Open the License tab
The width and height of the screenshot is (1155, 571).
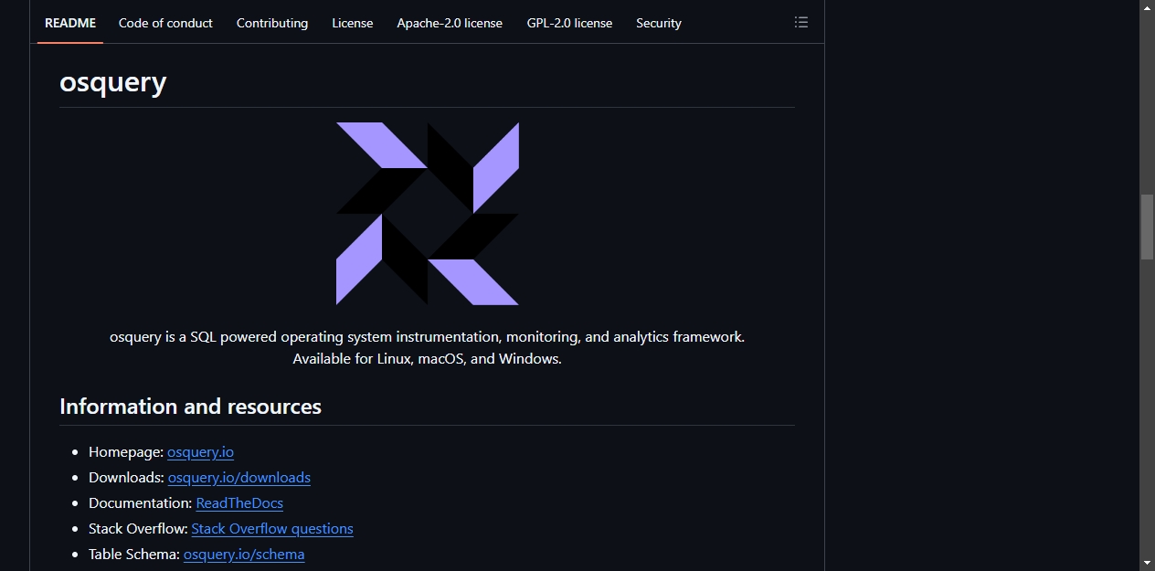[353, 23]
